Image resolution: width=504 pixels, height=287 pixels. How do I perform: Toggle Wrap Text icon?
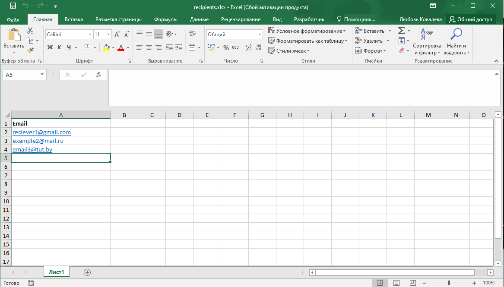(x=192, y=34)
